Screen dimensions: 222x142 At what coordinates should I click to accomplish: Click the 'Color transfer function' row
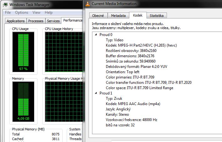pos(149,83)
